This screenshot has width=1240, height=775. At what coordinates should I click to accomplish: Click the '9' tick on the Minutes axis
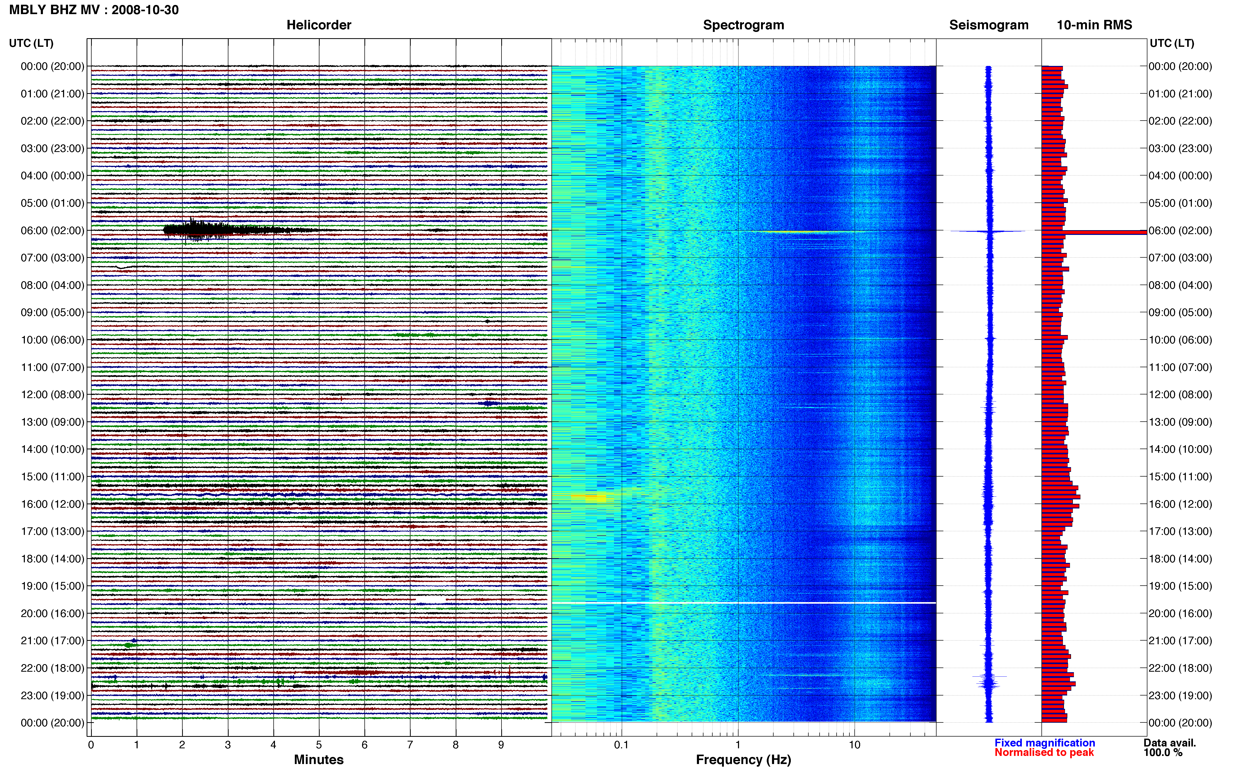click(501, 745)
